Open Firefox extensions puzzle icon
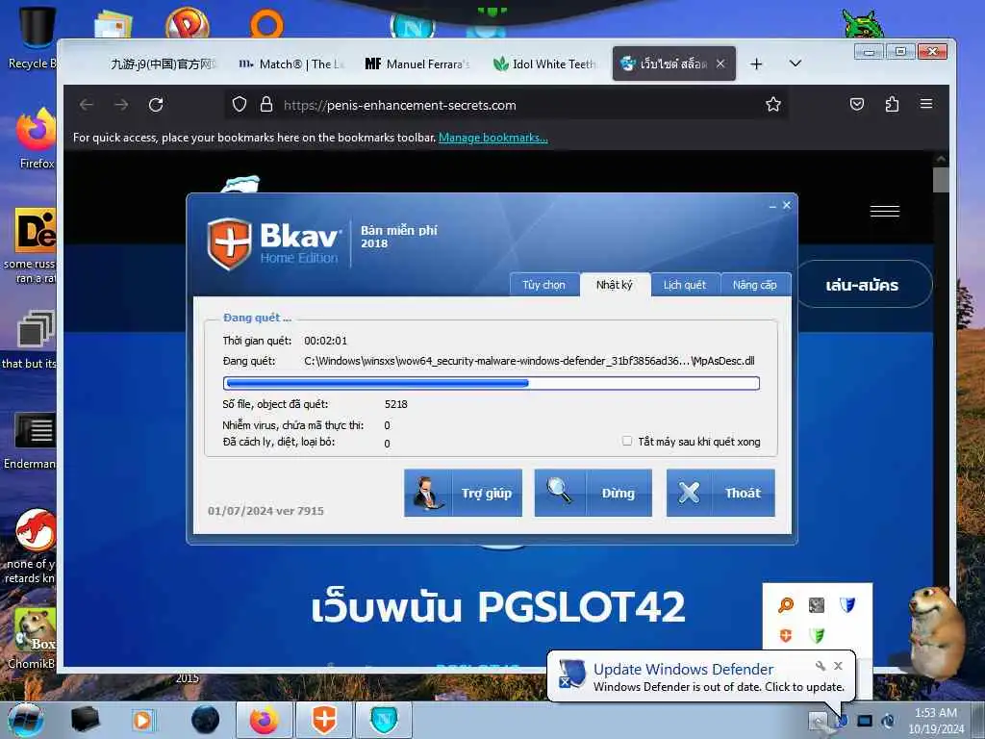 click(892, 104)
